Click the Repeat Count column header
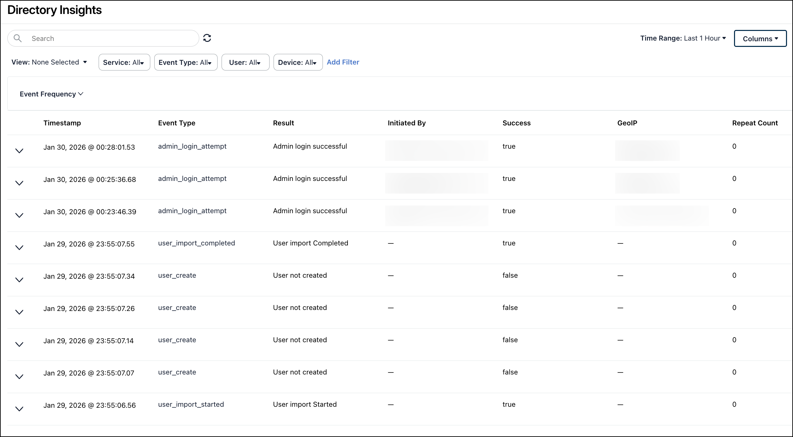 (x=755, y=123)
